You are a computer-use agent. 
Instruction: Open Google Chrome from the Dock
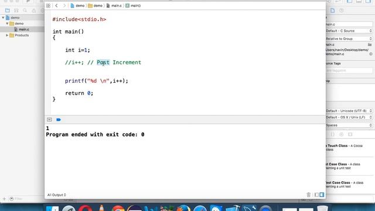tap(118, 209)
